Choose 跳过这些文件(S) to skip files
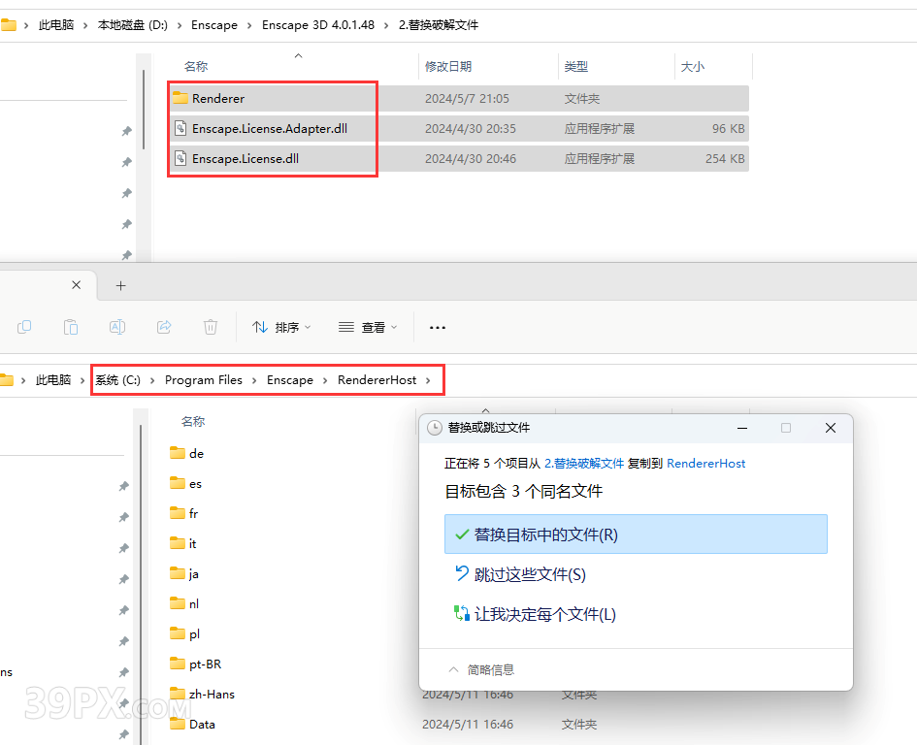917x745 pixels. (530, 574)
